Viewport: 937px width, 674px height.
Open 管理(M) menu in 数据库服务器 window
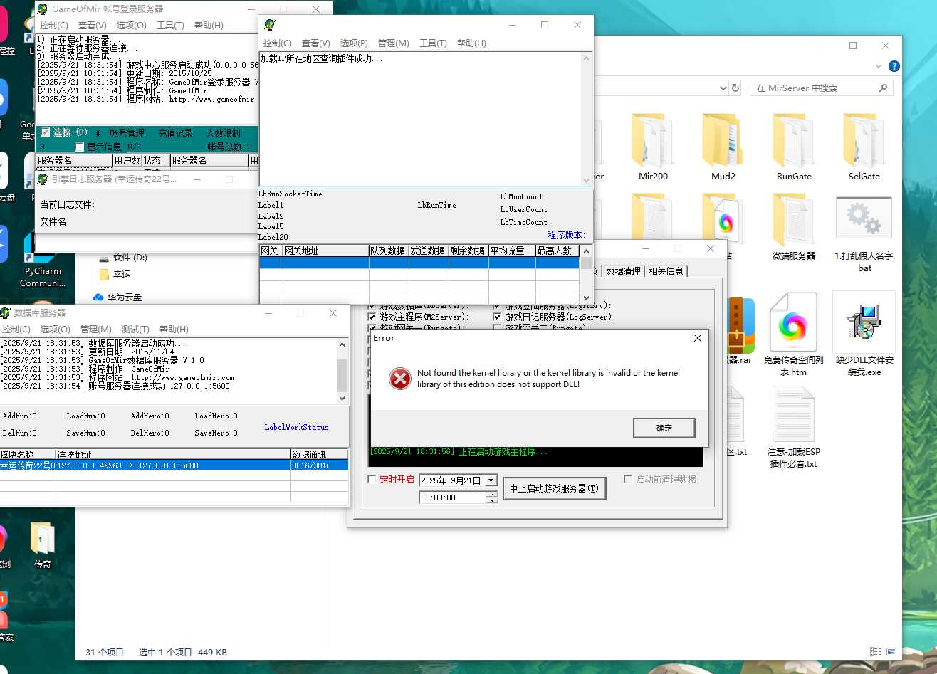(95, 330)
